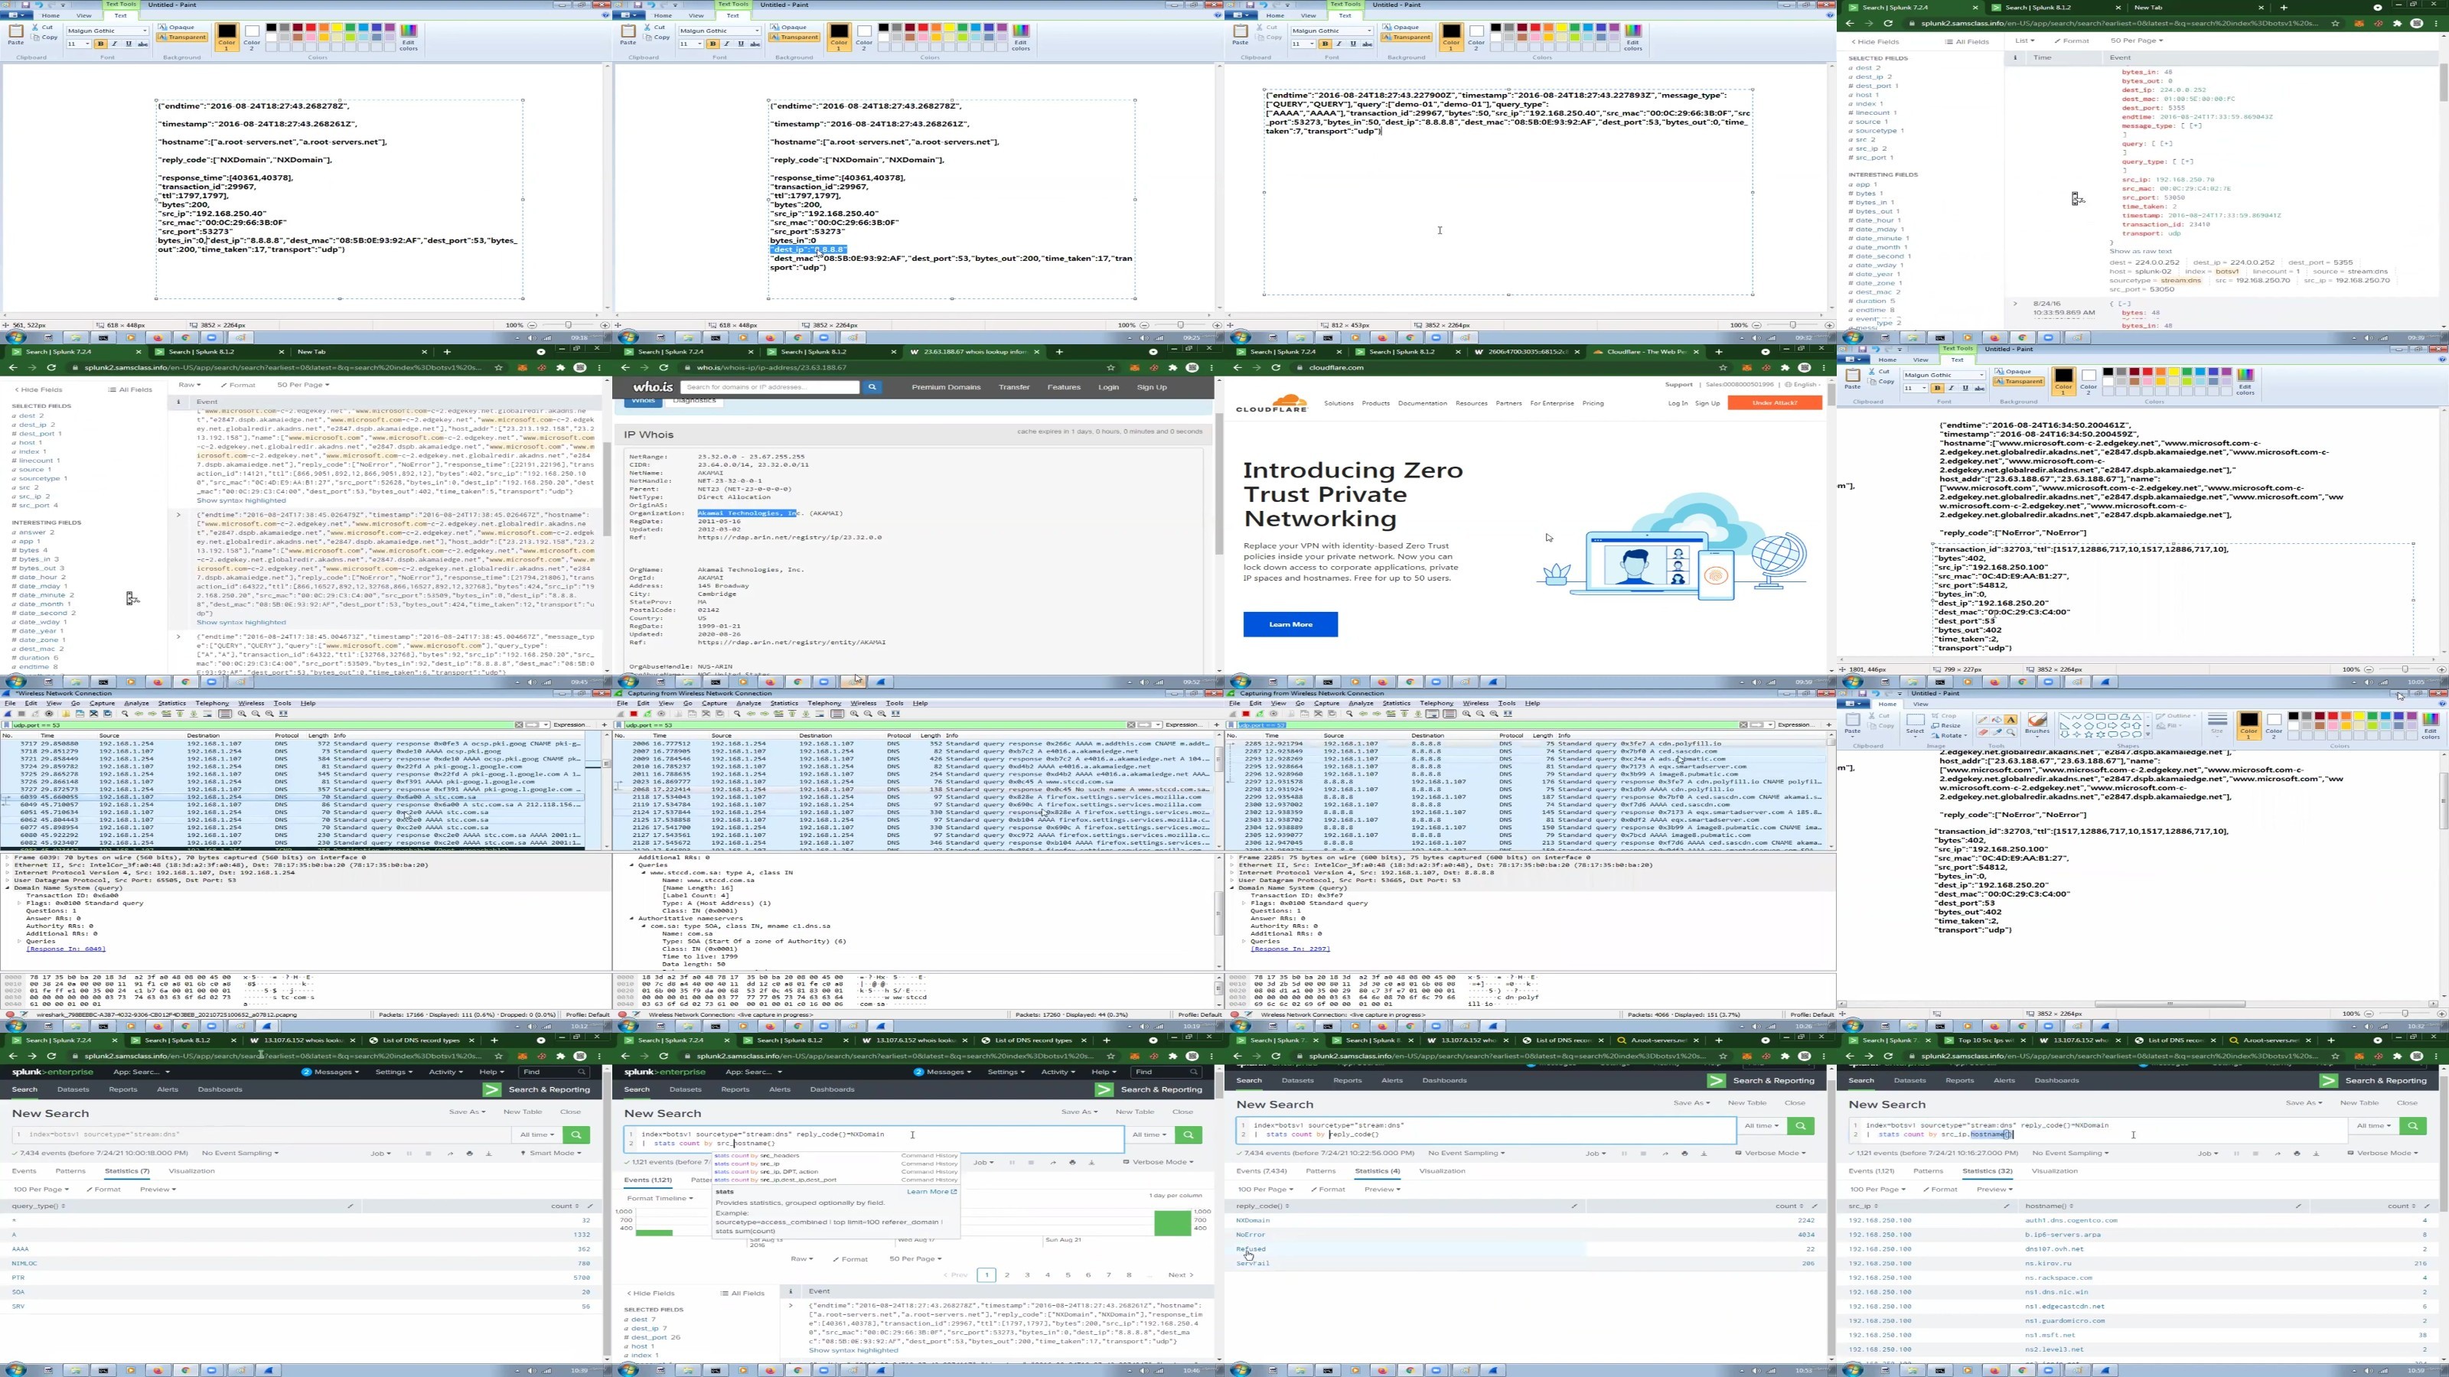Run search in Splunk window with src_hostname query

(x=1189, y=1135)
